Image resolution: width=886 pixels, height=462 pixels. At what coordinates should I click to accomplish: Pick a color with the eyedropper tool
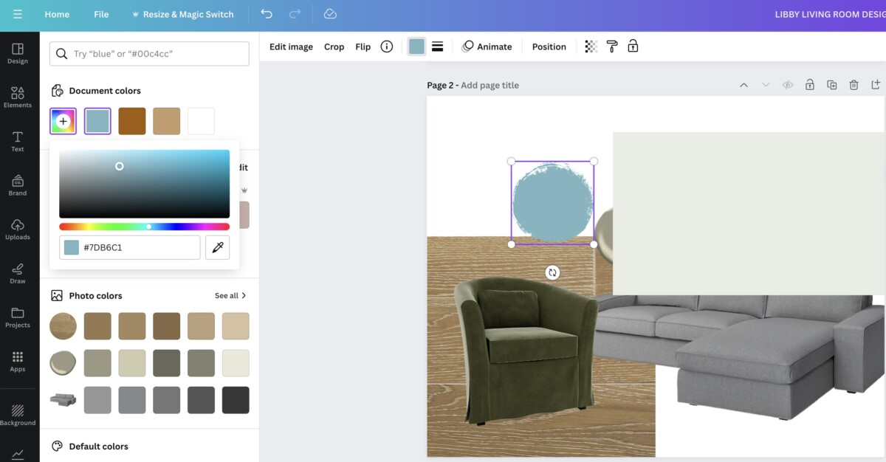217,247
